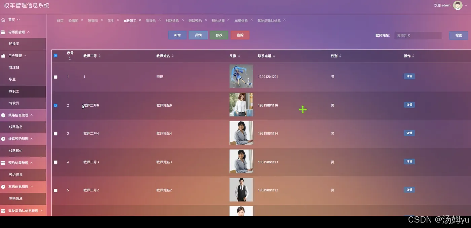Click the 车辆信息管理 sidebar group icon
Viewport: 471px width, 228px height.
pyautogui.click(x=3, y=187)
